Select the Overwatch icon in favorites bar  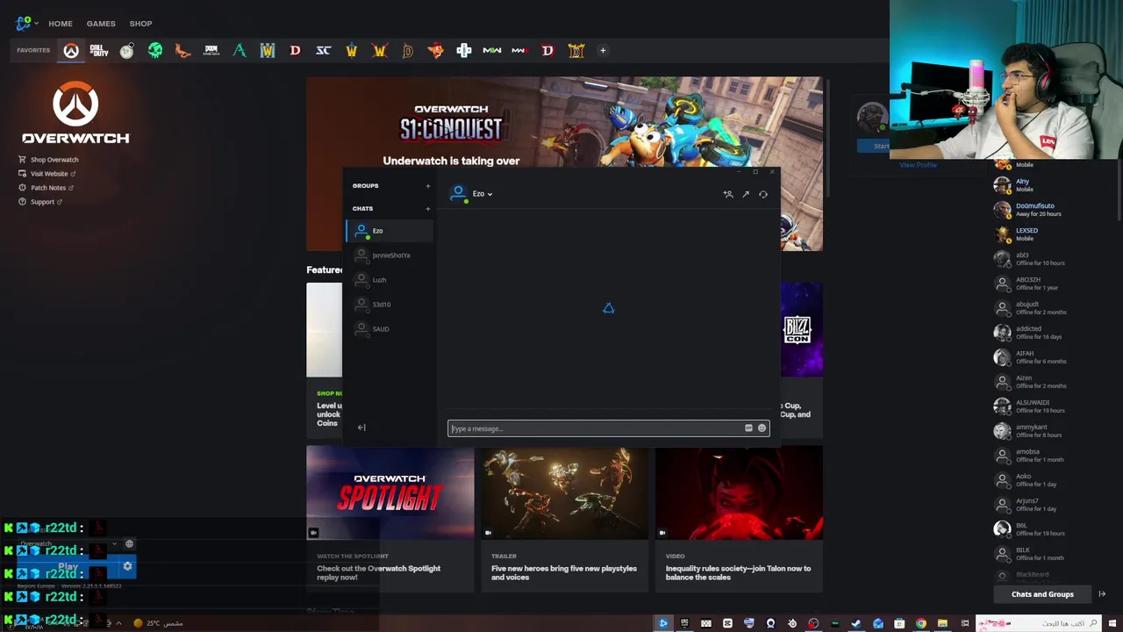click(x=71, y=51)
